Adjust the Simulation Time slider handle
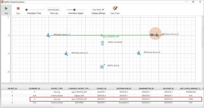Viewport: 204px width, 108px height. click(27, 10)
